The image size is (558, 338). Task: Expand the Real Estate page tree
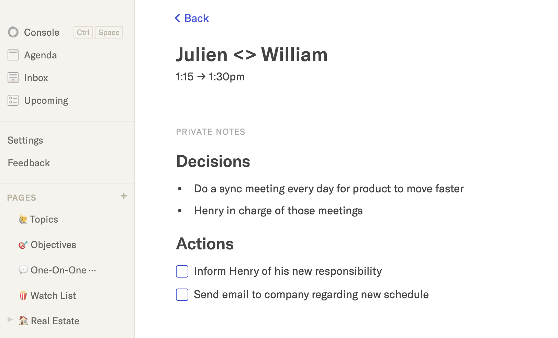(x=10, y=320)
